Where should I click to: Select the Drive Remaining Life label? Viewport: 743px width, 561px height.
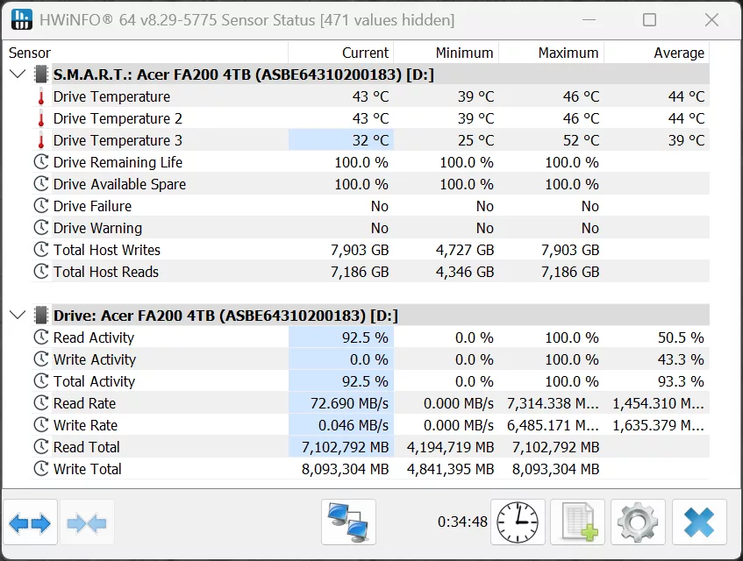click(118, 162)
